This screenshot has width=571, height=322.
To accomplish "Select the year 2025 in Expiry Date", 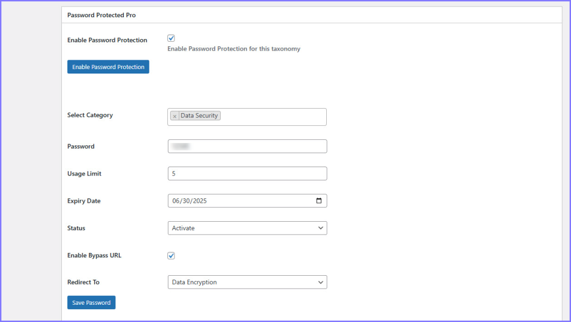I will coord(199,201).
